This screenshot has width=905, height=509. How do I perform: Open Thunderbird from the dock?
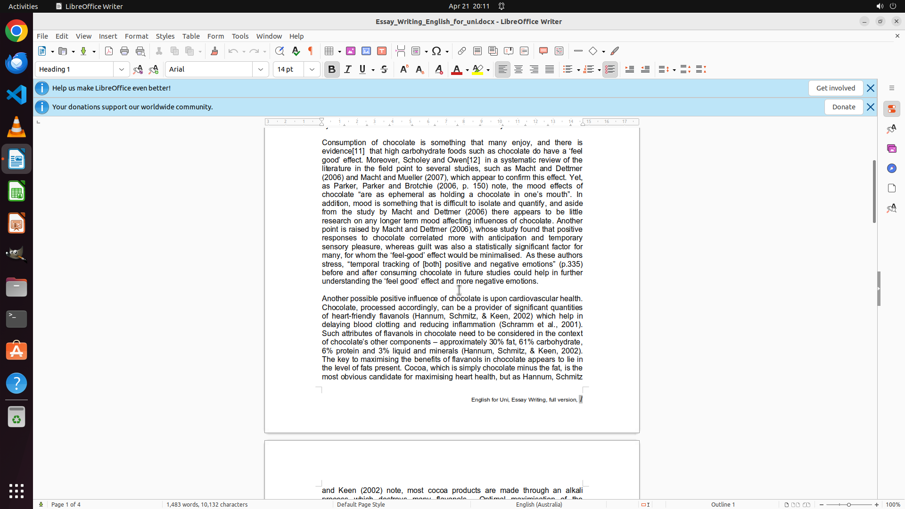click(16, 63)
